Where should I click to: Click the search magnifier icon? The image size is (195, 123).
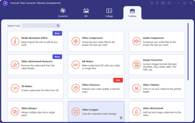click(58, 26)
